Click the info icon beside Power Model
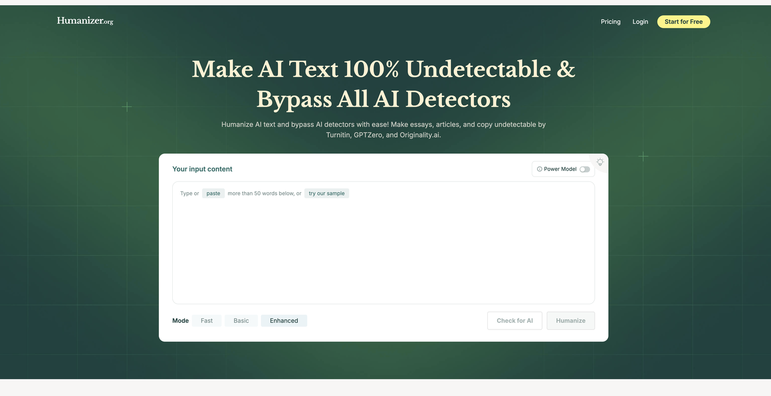 pyautogui.click(x=539, y=169)
